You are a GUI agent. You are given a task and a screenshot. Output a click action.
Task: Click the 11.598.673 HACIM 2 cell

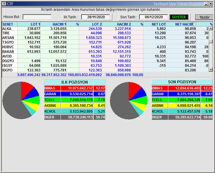coord(116,38)
